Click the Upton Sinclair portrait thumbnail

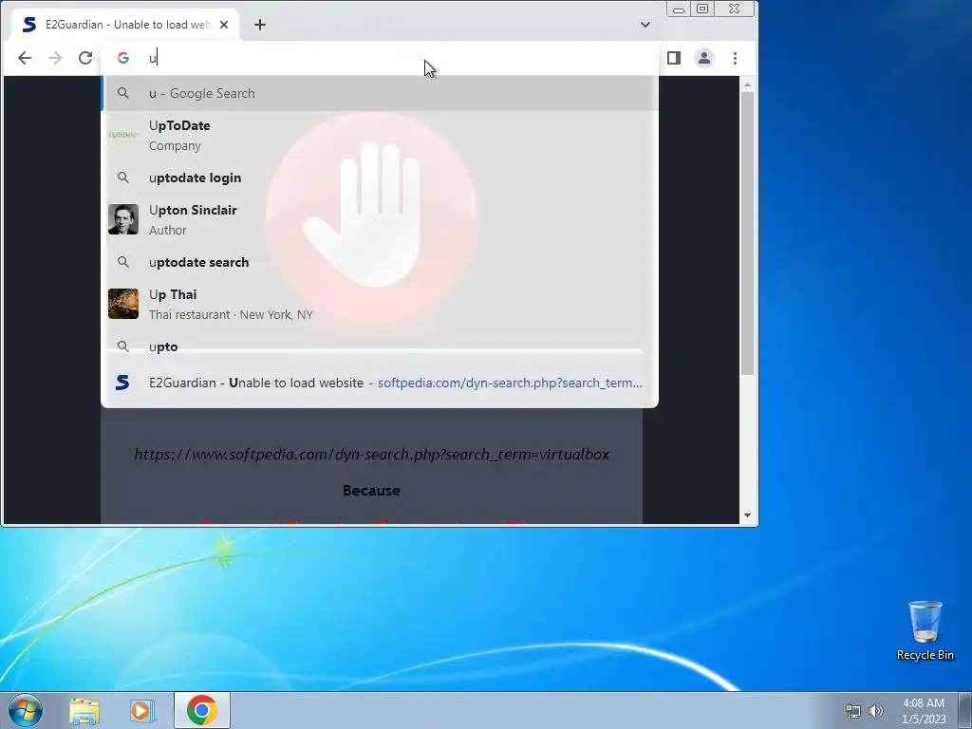(122, 219)
